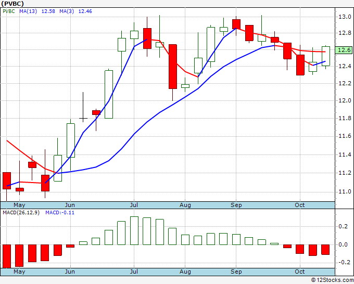The height and width of the screenshot is (284, 354).
Task: Pick Sep on the MACD panel time axis
Action: coord(236,272)
